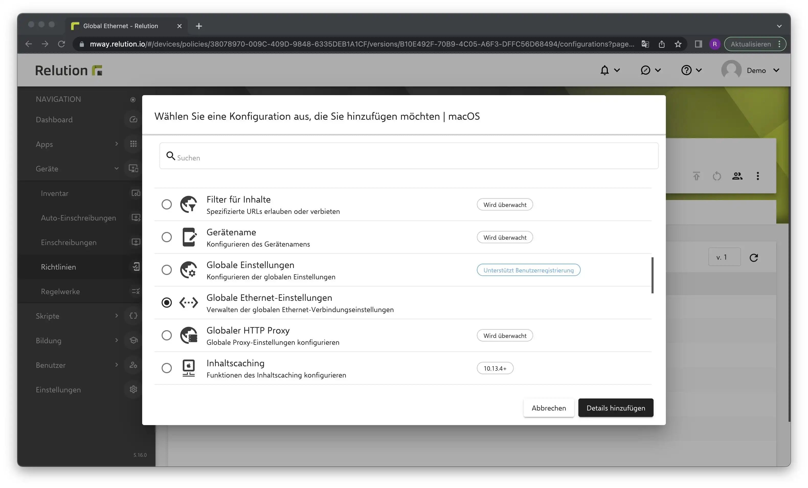Image resolution: width=808 pixels, height=488 pixels.
Task: Open the notifications bell menu
Action: [x=610, y=70]
